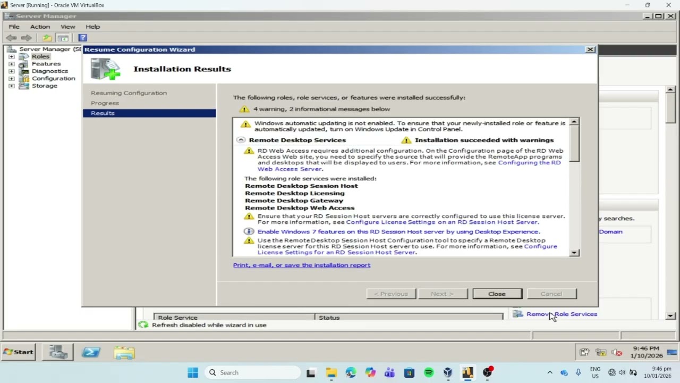Screen dimensions: 680x383
Task: Click Enable Windows 7 features using Desktop Experience link
Action: 398,232
